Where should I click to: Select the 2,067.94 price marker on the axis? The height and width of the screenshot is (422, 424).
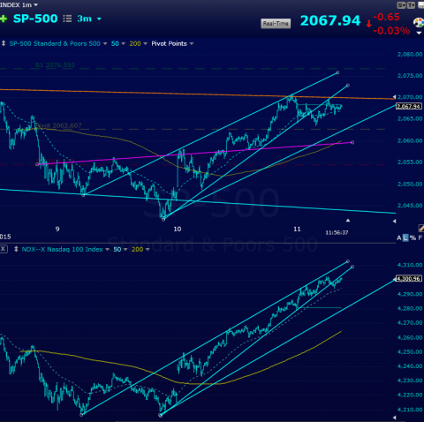coord(409,106)
